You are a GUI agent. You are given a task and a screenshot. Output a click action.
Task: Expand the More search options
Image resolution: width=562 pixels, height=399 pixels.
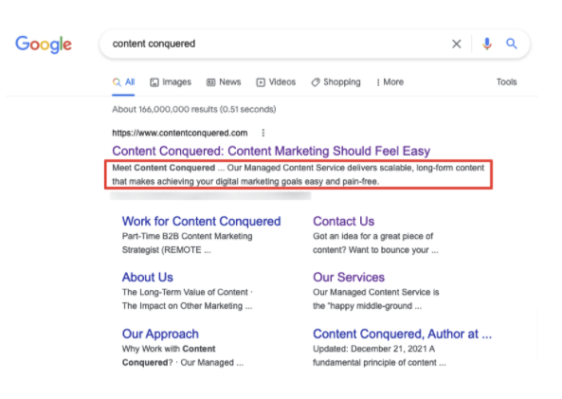coord(390,82)
